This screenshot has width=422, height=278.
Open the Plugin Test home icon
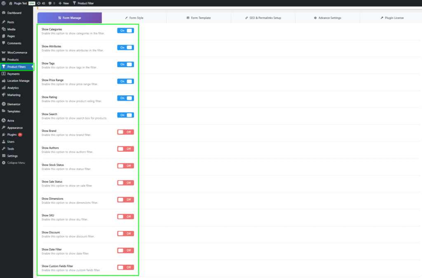(x=11, y=3)
